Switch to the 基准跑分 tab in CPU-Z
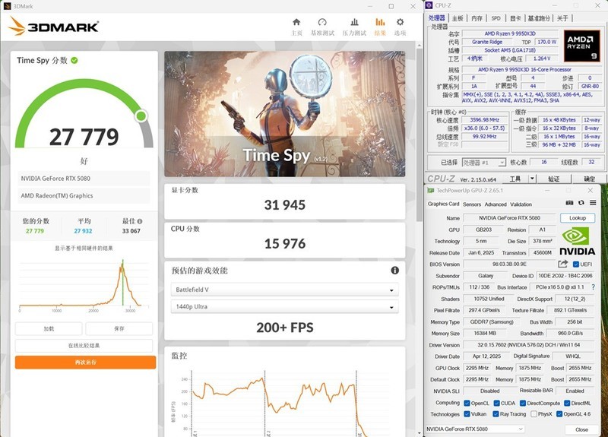 pos(539,18)
